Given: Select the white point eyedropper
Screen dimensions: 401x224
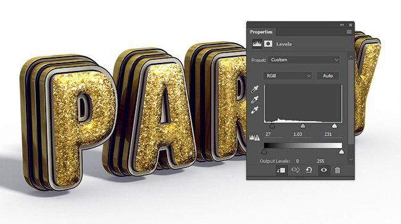Looking at the screenshot, I should tap(254, 110).
